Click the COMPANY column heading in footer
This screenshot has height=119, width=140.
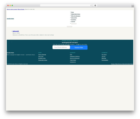click(x=104, y=53)
